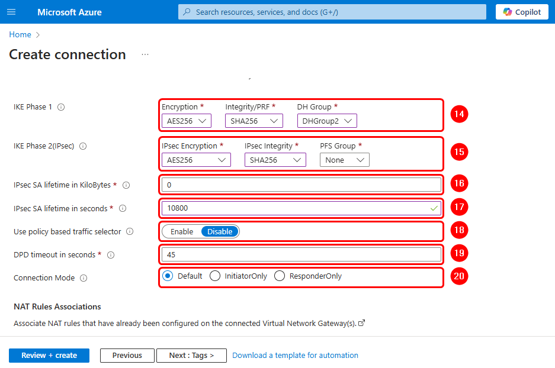Click info icon for IPsec SA lifetime in KiloBytes

tap(126, 185)
